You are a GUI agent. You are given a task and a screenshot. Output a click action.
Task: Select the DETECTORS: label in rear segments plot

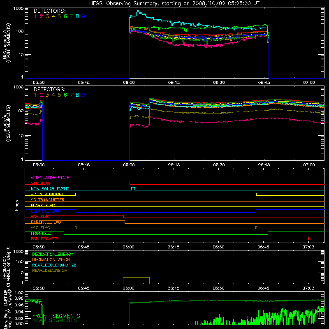coord(49,89)
